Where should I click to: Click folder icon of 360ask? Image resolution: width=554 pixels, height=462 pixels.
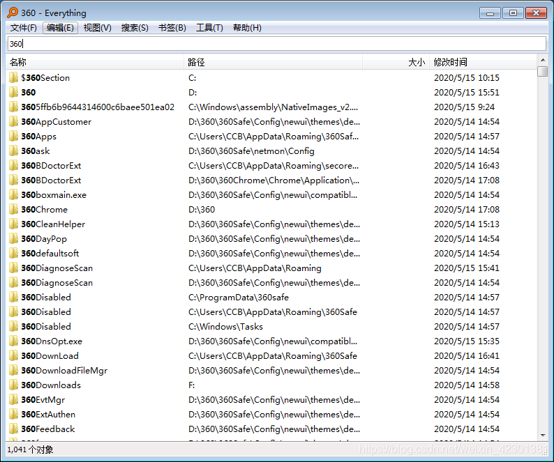tap(13, 151)
